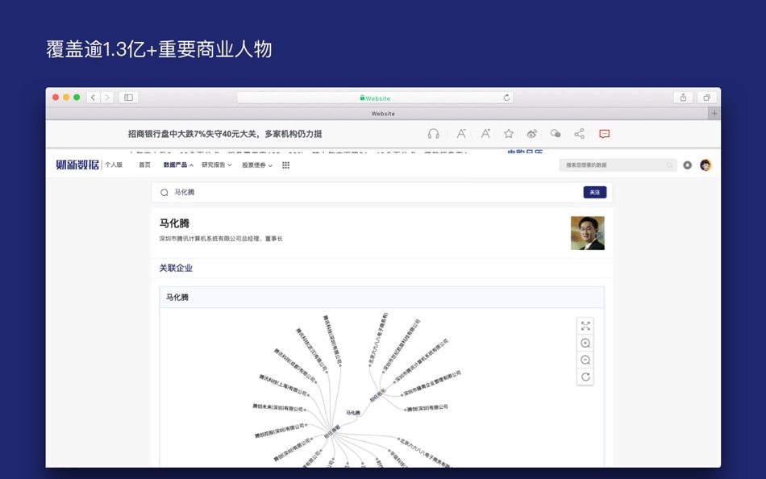Expand the 研究报告 dropdown
Viewport: 766px width, 479px height.
coord(216,165)
